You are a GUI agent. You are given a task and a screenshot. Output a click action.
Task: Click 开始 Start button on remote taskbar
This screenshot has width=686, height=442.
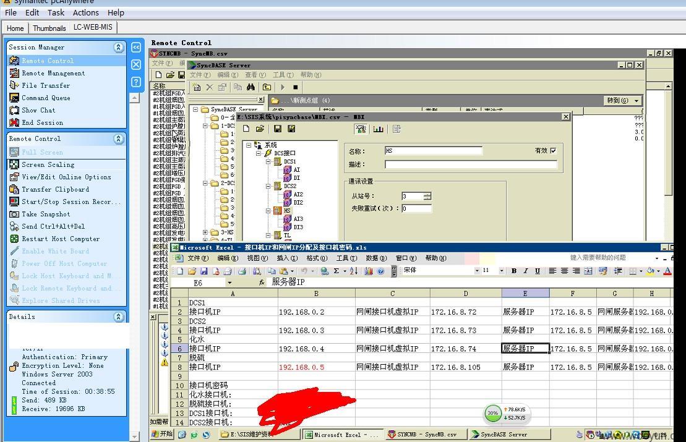pos(162,434)
